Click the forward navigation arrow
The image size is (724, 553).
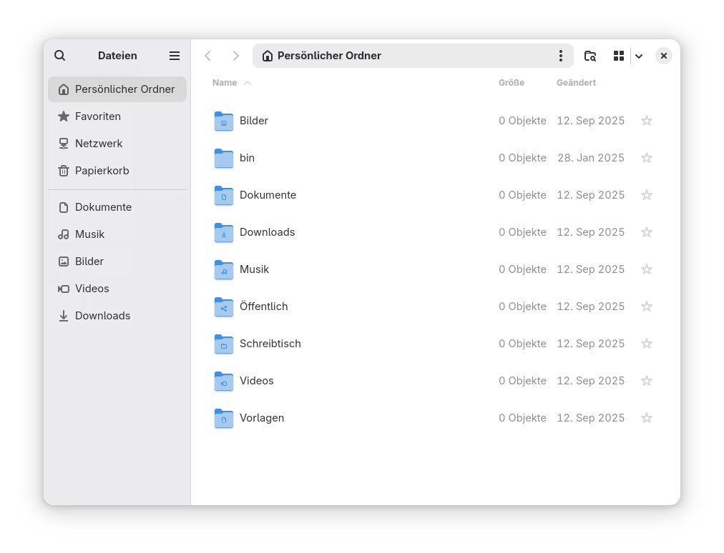point(236,55)
